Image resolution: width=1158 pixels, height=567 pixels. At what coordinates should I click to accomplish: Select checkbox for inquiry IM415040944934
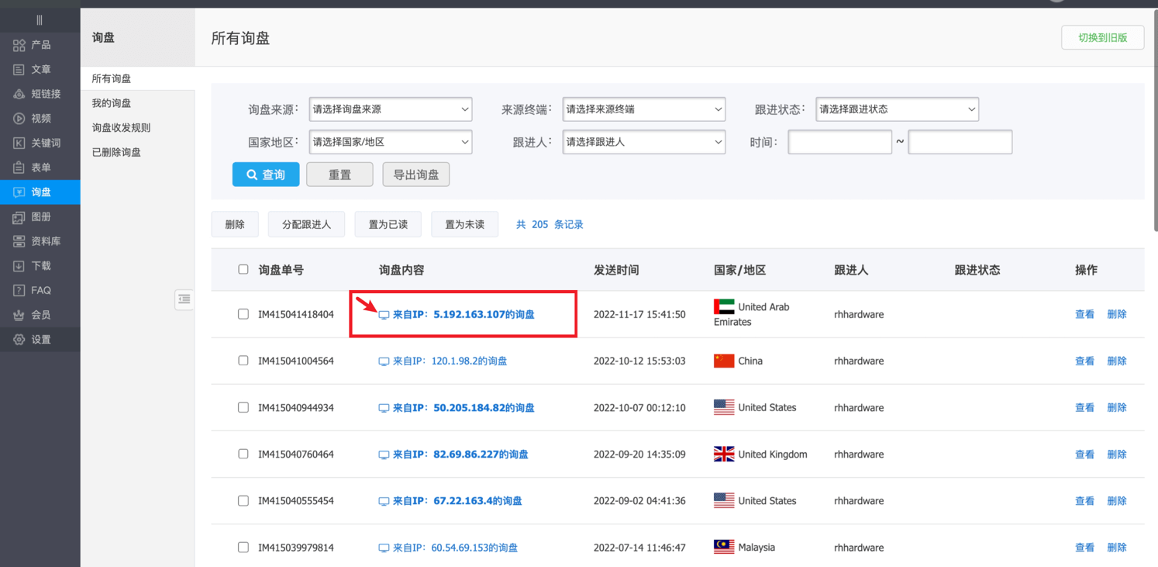click(x=243, y=407)
